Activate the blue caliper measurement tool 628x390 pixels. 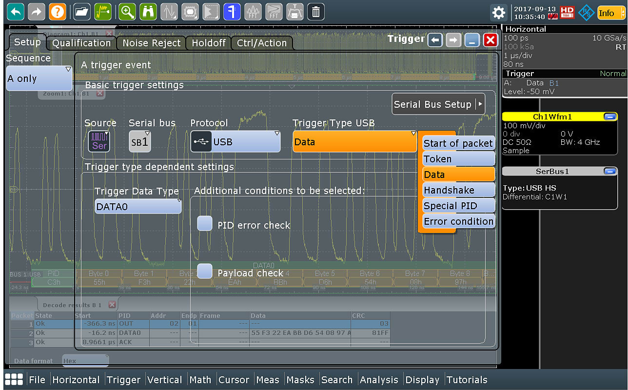tap(232, 11)
